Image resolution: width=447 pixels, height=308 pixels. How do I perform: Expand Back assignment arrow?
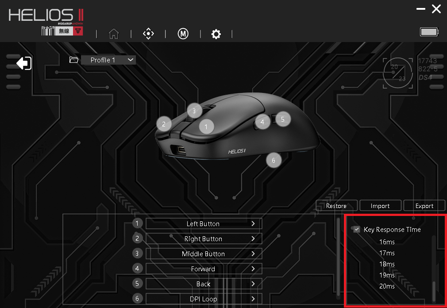(x=253, y=284)
